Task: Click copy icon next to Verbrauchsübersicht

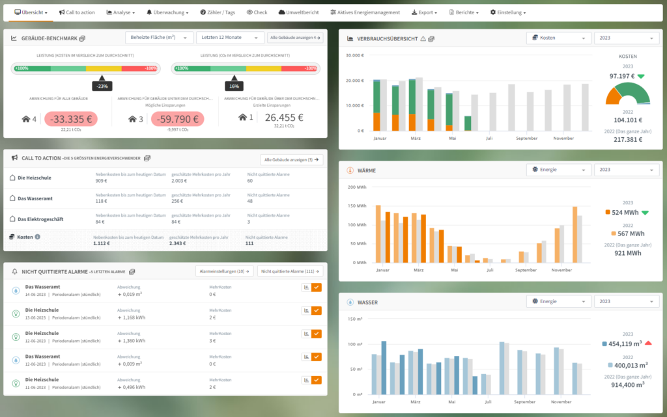Action: coord(431,38)
